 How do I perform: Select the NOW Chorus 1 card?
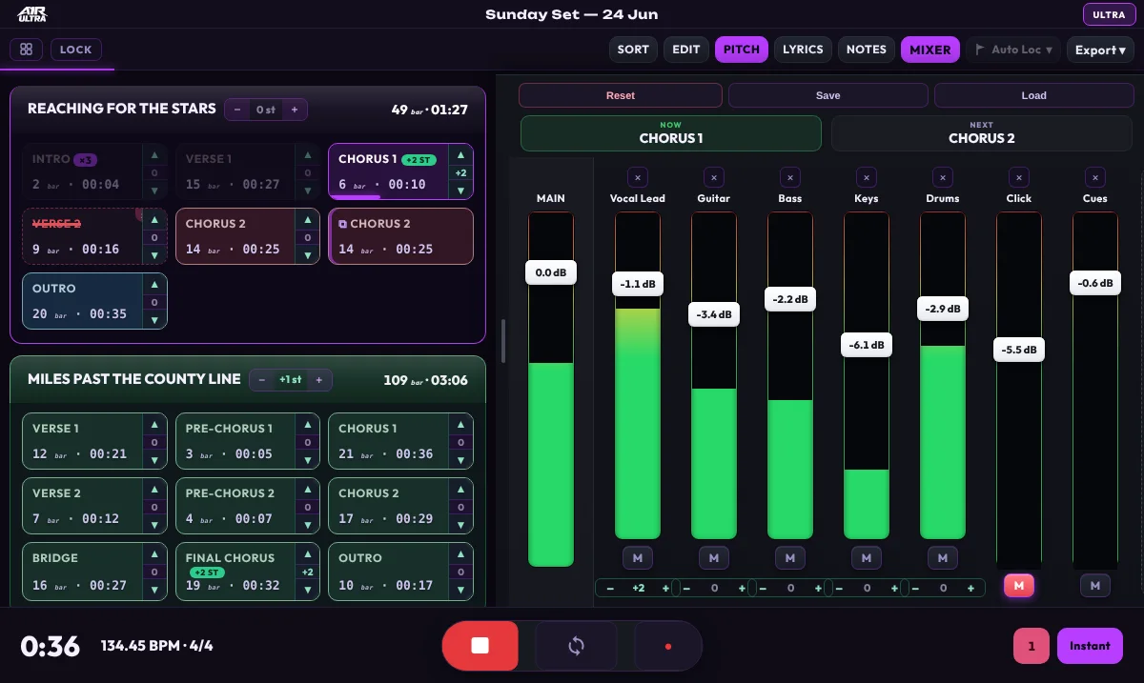671,133
